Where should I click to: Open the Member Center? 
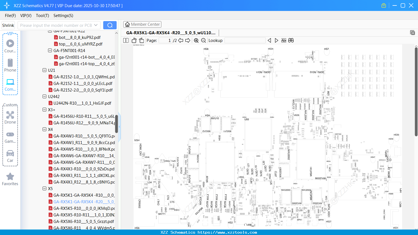[x=142, y=24]
